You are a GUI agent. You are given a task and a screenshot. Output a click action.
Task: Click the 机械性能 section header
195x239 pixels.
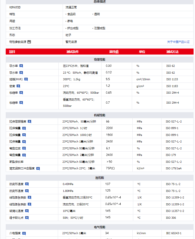pyautogui.click(x=100, y=115)
